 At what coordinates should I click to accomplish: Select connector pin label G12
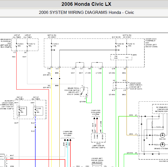57,69
